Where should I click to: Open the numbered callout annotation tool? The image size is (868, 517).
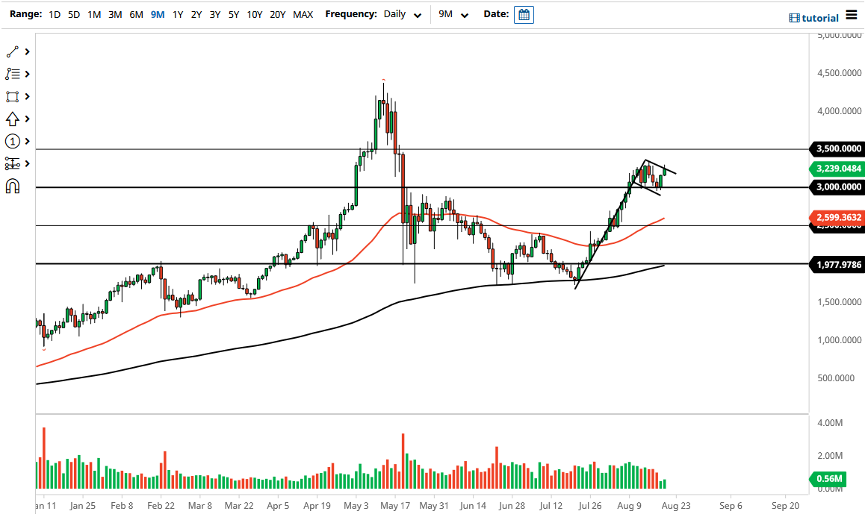[13, 141]
